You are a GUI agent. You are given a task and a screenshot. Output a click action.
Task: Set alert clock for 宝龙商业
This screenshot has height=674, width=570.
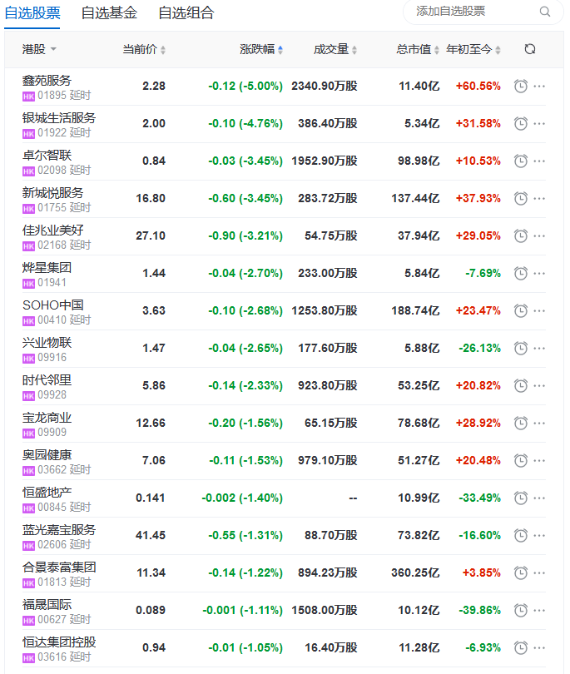click(x=521, y=423)
